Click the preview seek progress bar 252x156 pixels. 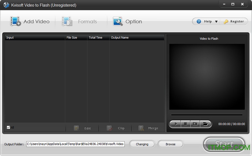click(207, 115)
